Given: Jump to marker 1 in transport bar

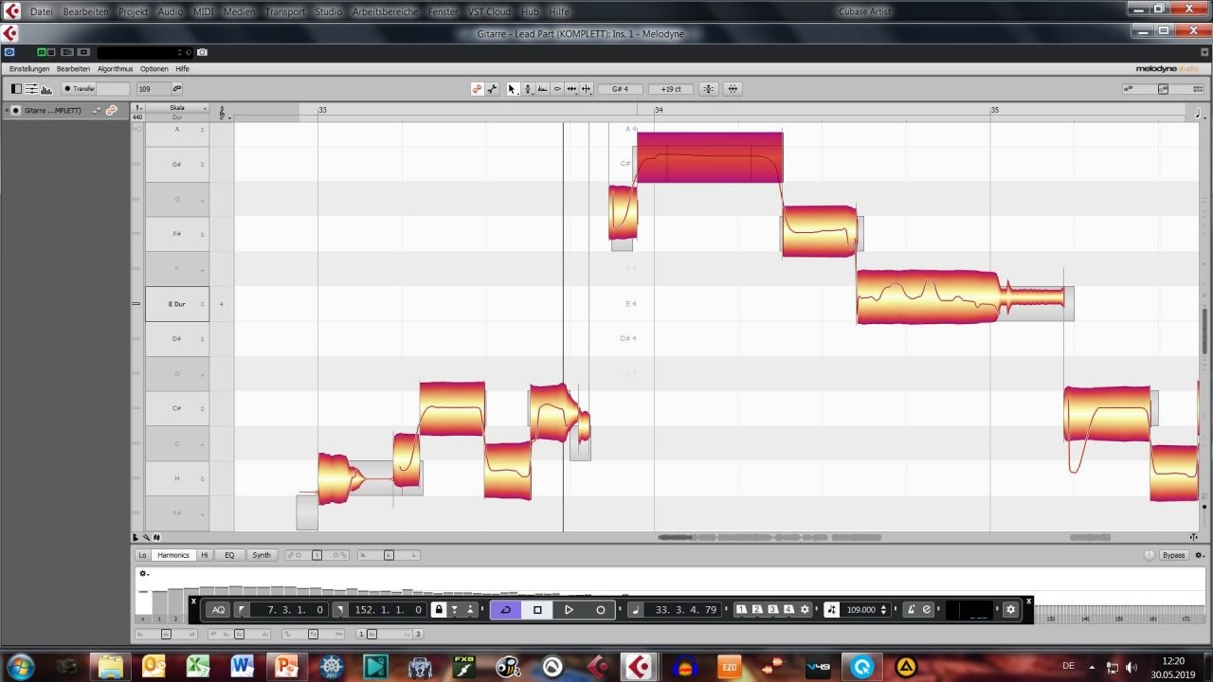Looking at the screenshot, I should click(742, 609).
